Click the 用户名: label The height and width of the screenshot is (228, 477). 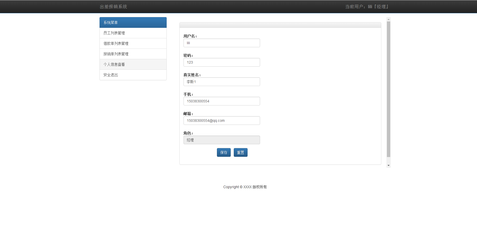pos(190,36)
